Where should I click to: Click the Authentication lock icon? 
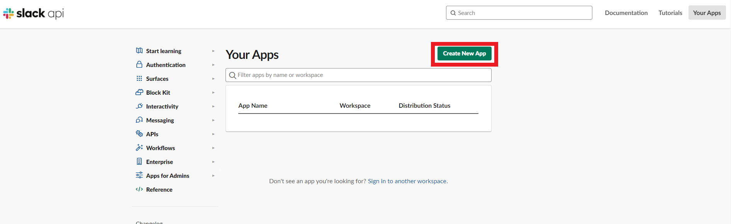point(139,64)
